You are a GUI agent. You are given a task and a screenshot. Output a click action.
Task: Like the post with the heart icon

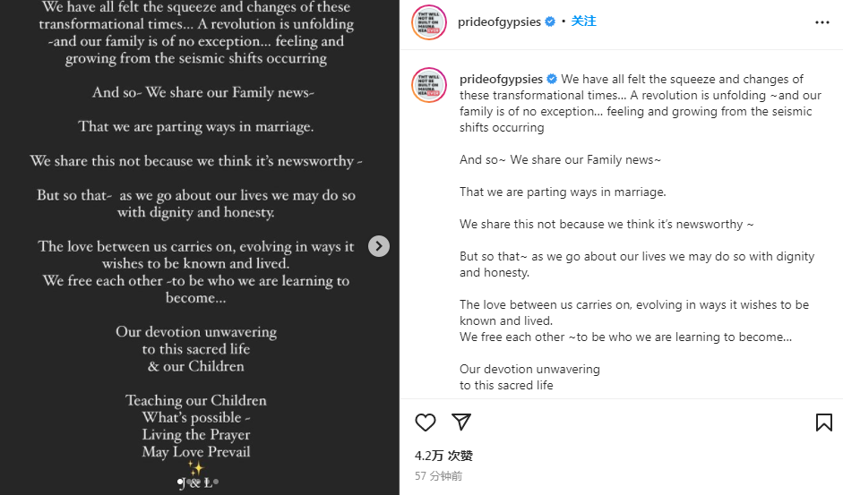(426, 422)
